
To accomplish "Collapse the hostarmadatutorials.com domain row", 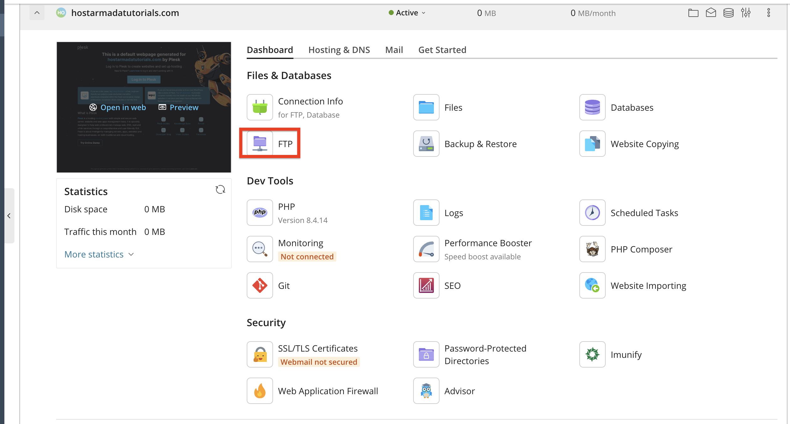I will pos(37,13).
